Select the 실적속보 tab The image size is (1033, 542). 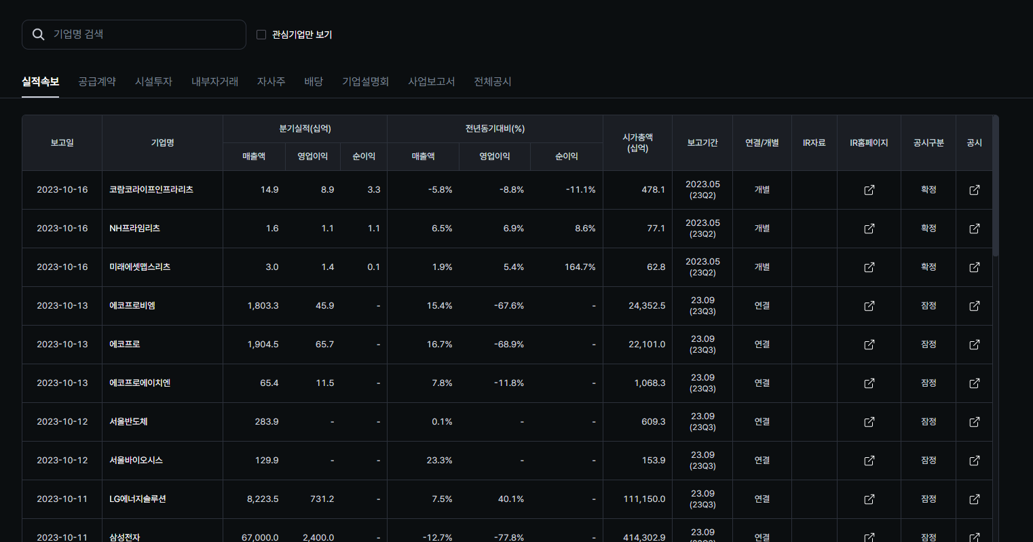41,81
